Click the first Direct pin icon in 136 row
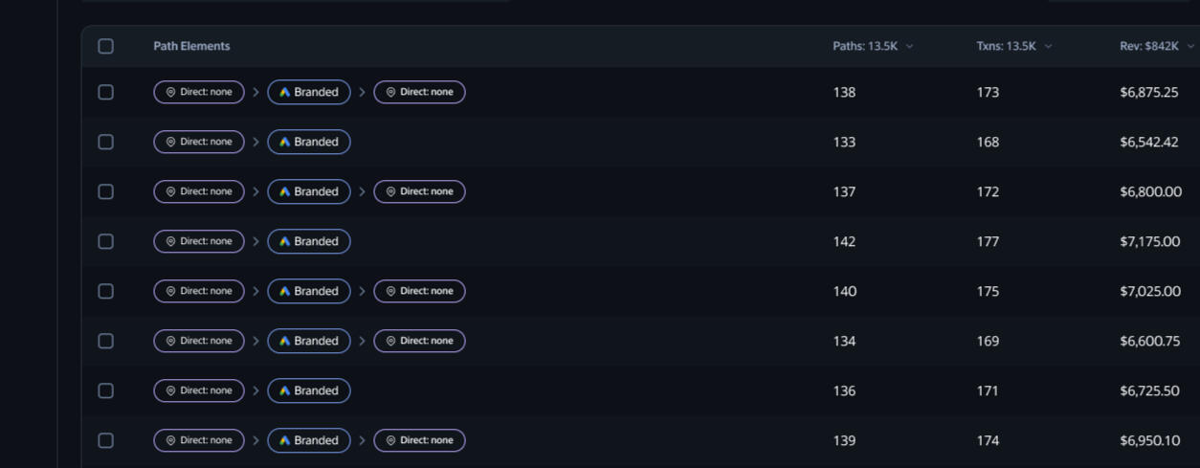This screenshot has width=1200, height=468. pos(170,390)
